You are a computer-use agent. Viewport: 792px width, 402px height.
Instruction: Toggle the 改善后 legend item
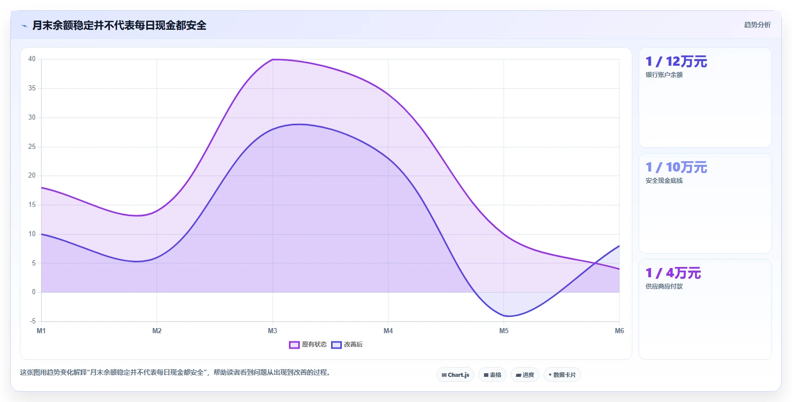click(x=347, y=344)
